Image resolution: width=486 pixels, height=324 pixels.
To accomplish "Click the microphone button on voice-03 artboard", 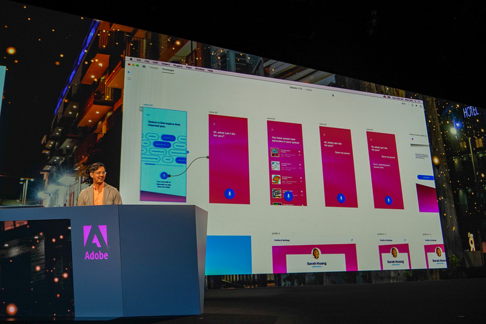I will click(288, 196).
